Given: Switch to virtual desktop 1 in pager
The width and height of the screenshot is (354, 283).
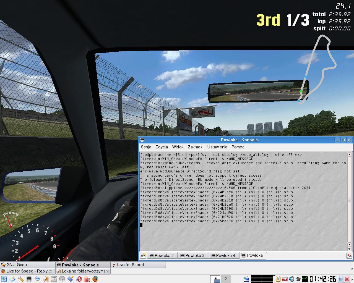Looking at the screenshot, I should point(215,279).
